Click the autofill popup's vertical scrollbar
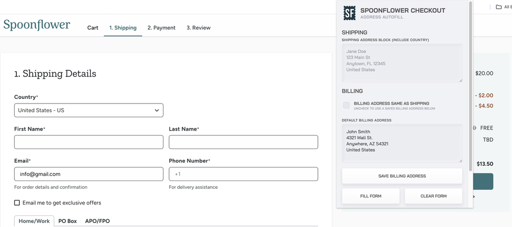 pyautogui.click(x=470, y=87)
